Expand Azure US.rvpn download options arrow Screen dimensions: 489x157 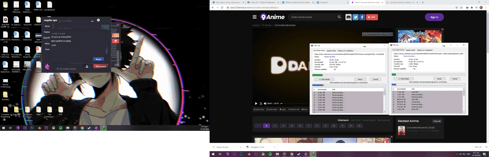pos(240,147)
